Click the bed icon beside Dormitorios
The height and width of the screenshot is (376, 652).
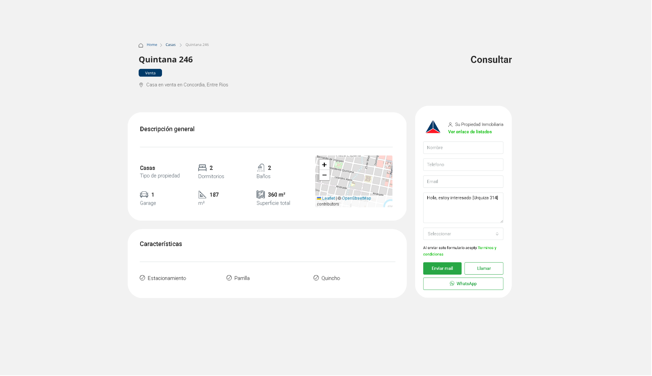(202, 168)
